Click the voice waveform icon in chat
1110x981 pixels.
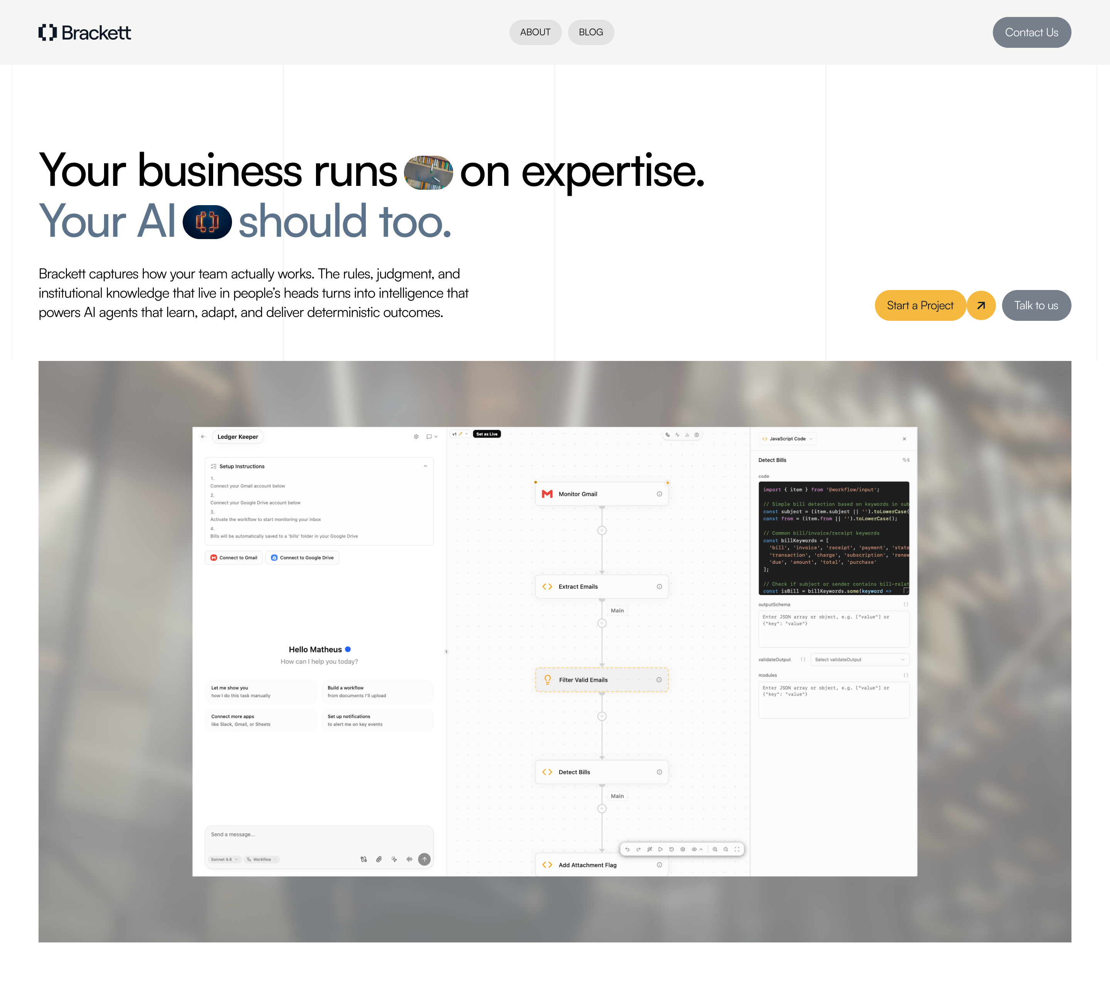pyautogui.click(x=409, y=859)
